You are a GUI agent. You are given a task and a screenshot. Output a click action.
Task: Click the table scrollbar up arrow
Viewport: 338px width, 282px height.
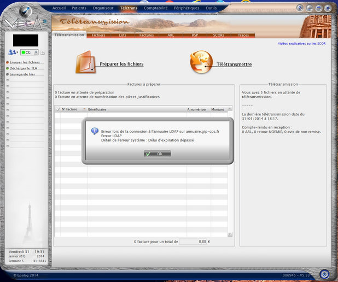pyautogui.click(x=230, y=108)
